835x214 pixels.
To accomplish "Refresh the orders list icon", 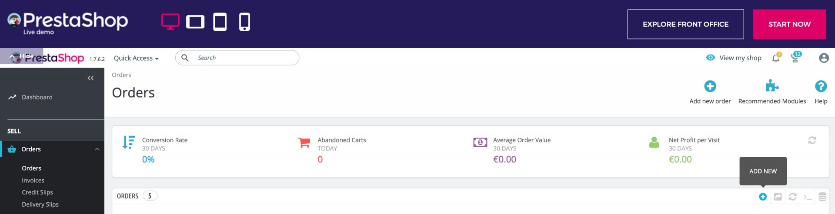I will 792,197.
